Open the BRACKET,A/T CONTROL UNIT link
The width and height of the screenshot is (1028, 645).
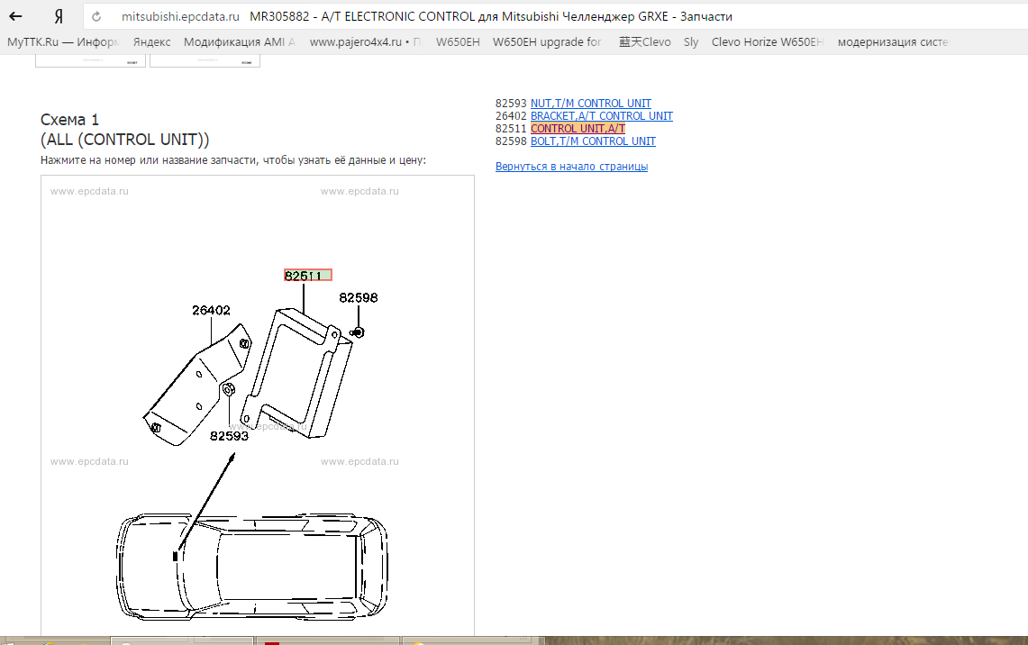[601, 116]
